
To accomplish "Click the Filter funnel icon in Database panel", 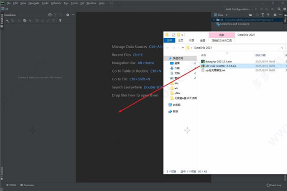I will point(60,21).
